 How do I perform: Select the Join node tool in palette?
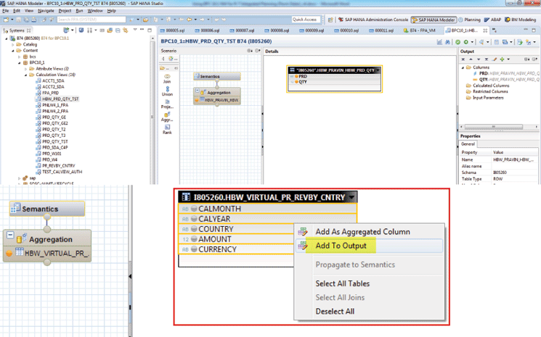click(168, 78)
